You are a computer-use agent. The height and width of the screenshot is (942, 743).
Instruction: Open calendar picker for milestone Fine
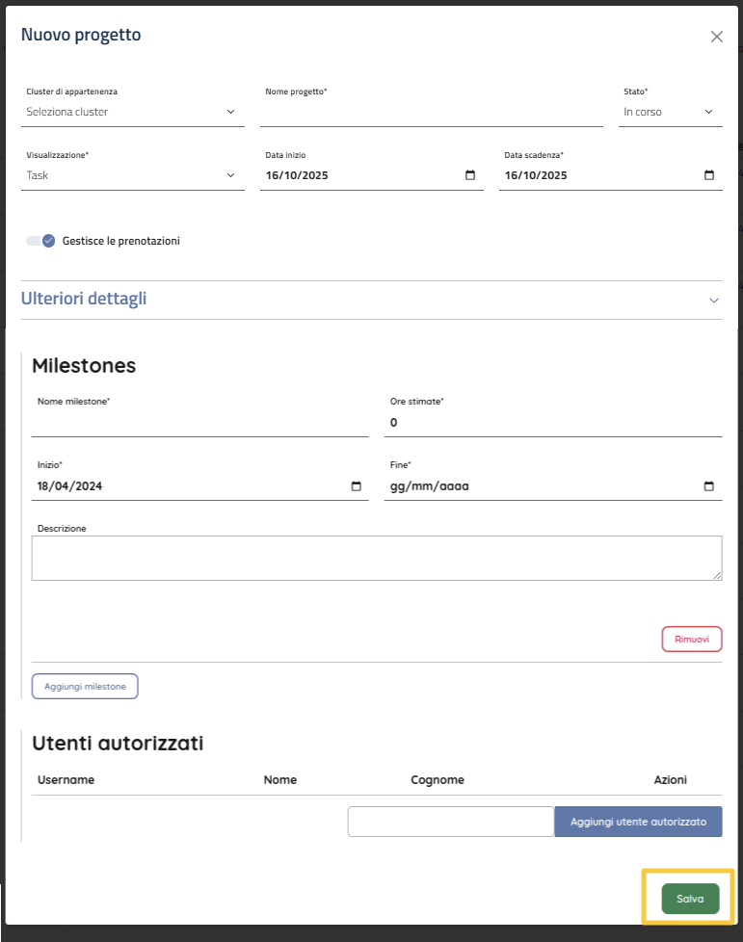point(709,486)
